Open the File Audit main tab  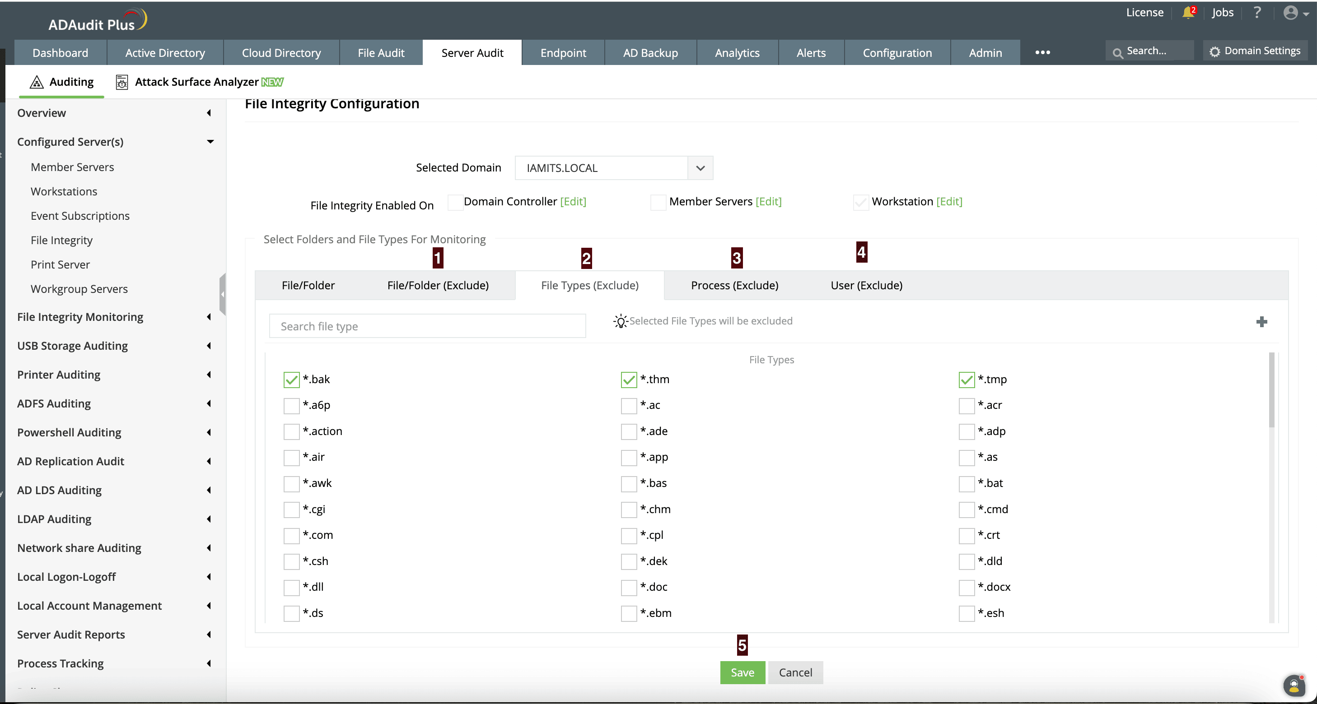pos(381,53)
